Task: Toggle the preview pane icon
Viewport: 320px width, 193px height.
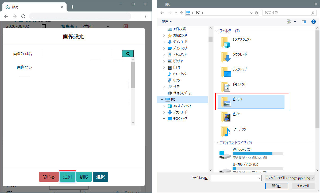Action: tap(304, 22)
